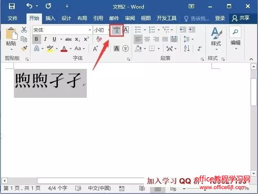
Task: Switch to the 引用 (References) tab
Action: tap(98, 18)
